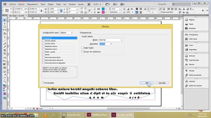Open the Modo blending dropdown
This screenshot has height=118, width=211.
(111, 40)
